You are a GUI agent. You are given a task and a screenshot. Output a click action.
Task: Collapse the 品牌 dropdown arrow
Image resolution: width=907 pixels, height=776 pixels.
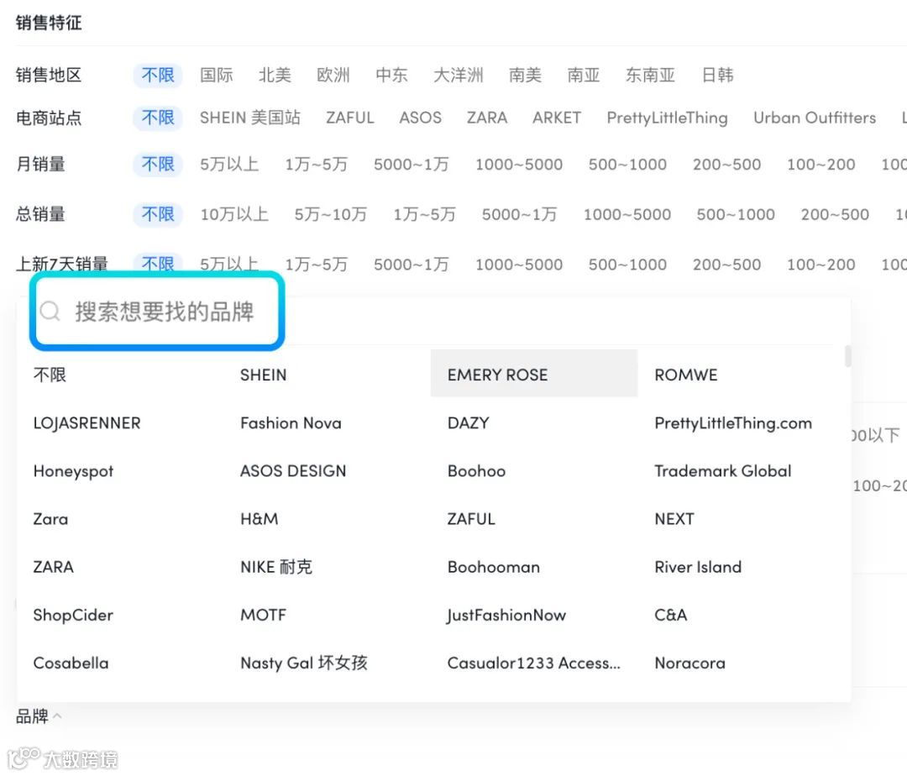[x=57, y=716]
